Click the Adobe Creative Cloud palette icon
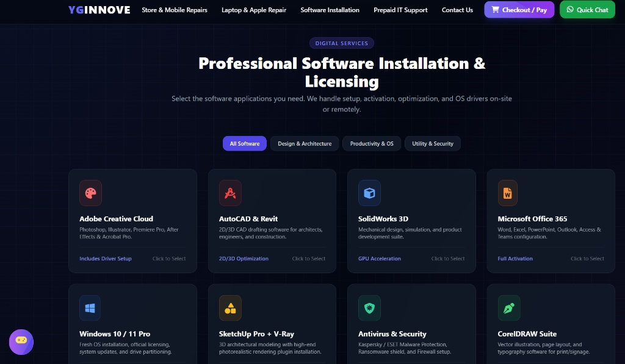This screenshot has width=625, height=364. tap(90, 193)
